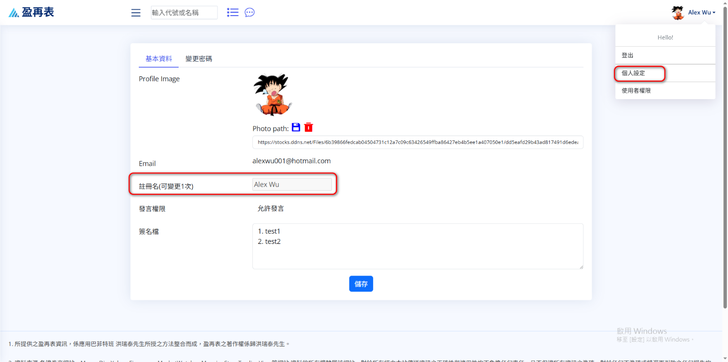The height and width of the screenshot is (362, 728).
Task: Click into the 簽名檔 signature textarea
Action: (x=418, y=246)
